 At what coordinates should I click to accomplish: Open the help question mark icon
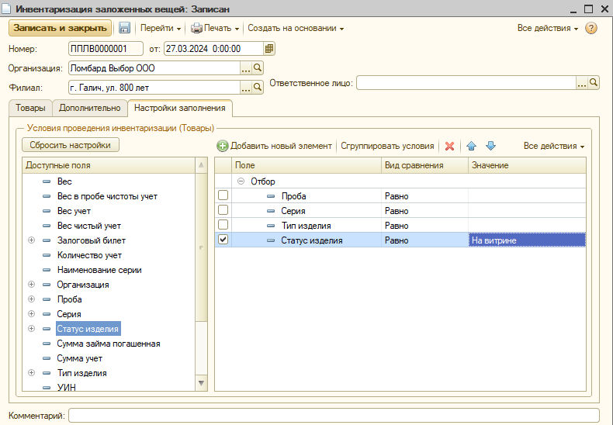tap(591, 28)
